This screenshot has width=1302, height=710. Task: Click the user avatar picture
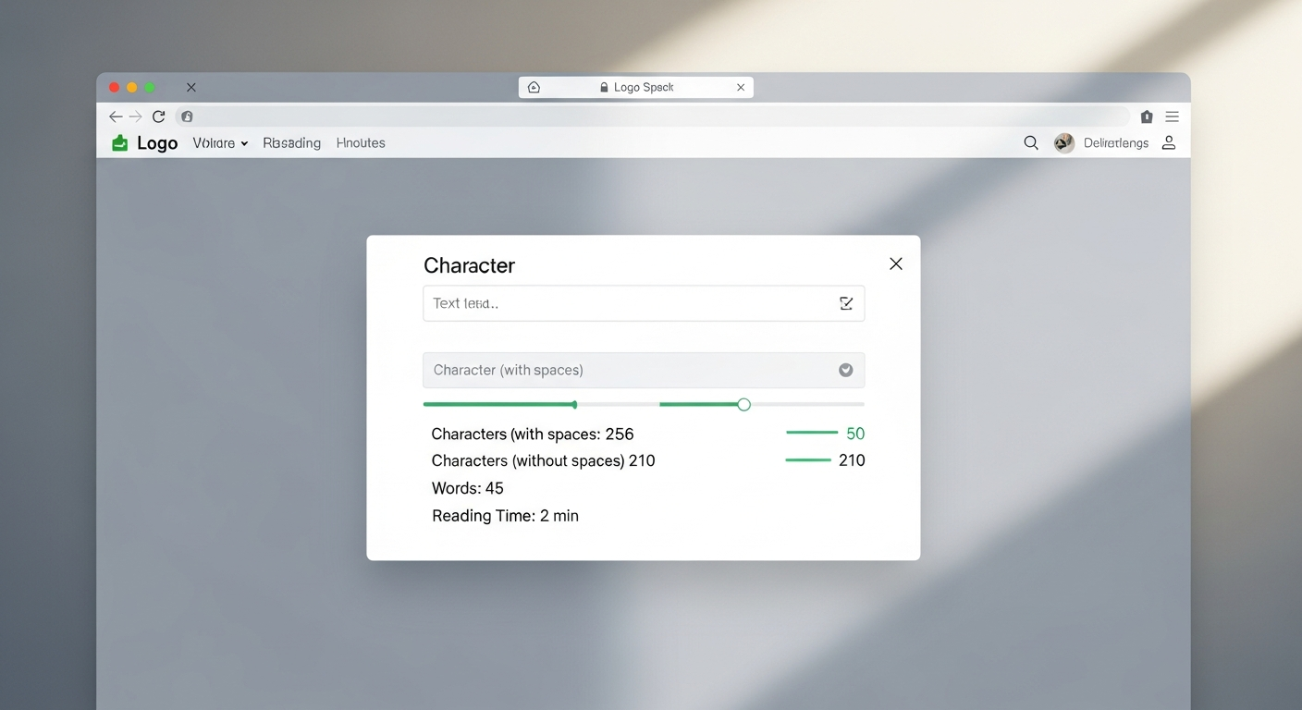pos(1064,143)
